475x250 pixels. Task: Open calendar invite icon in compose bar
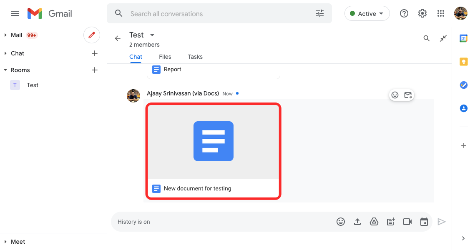(424, 222)
